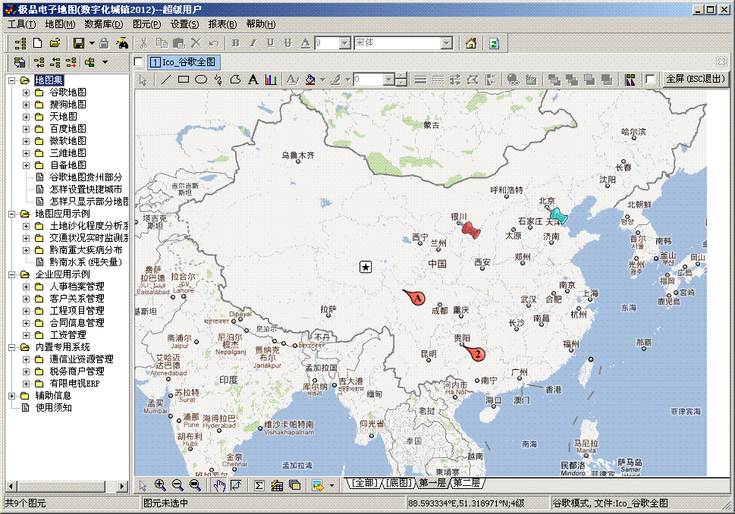Click the stacked layers icon in bottom toolbar

tap(294, 485)
